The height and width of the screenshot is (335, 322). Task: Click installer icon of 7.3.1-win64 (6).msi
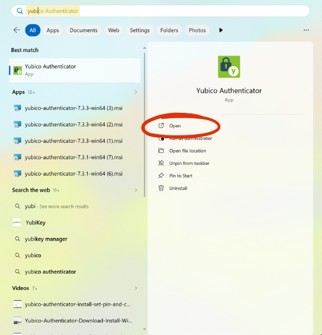pos(17,174)
